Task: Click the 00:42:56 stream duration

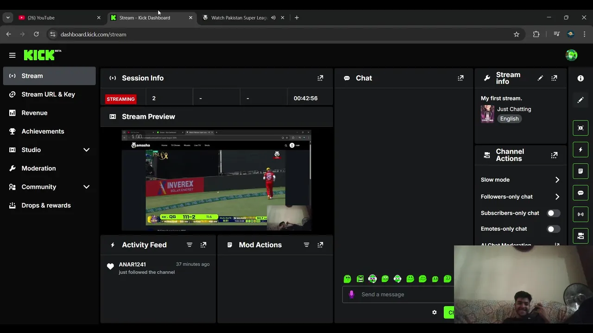Action: [x=305, y=98]
